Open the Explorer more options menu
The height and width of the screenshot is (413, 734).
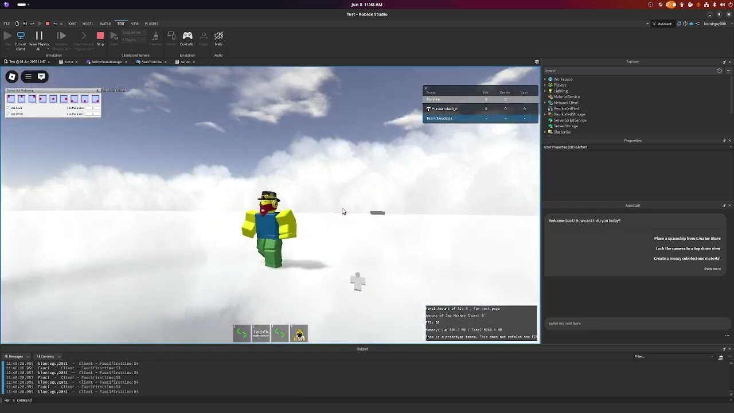(x=728, y=71)
